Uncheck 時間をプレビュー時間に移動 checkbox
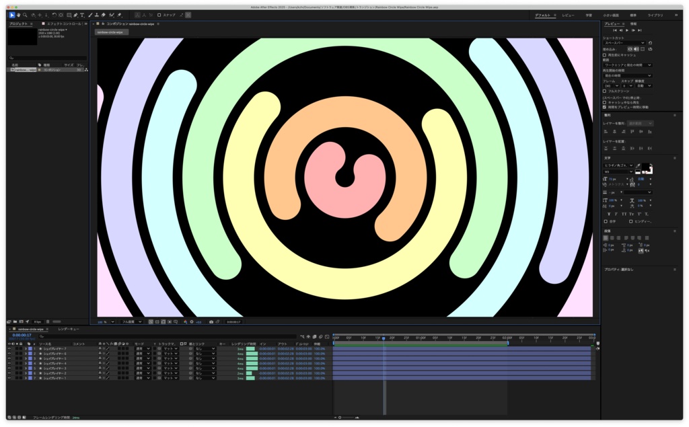Viewport: 689px width, 427px height. pyautogui.click(x=604, y=107)
